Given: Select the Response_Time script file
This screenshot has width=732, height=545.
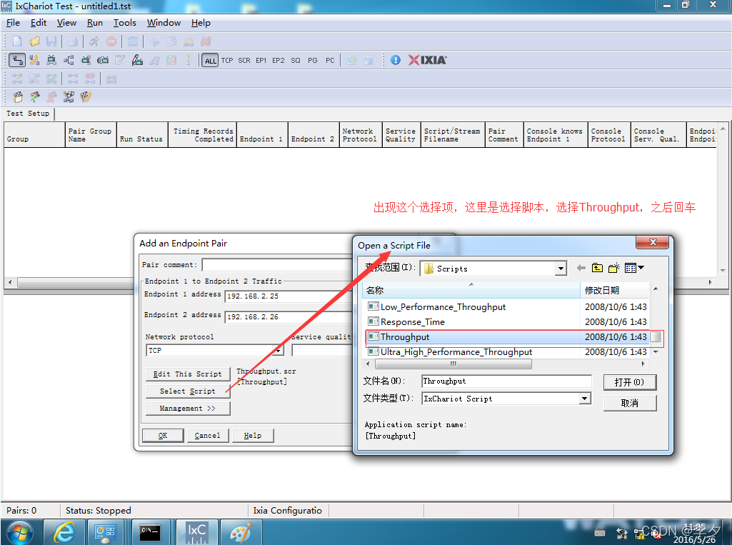Looking at the screenshot, I should (x=413, y=322).
